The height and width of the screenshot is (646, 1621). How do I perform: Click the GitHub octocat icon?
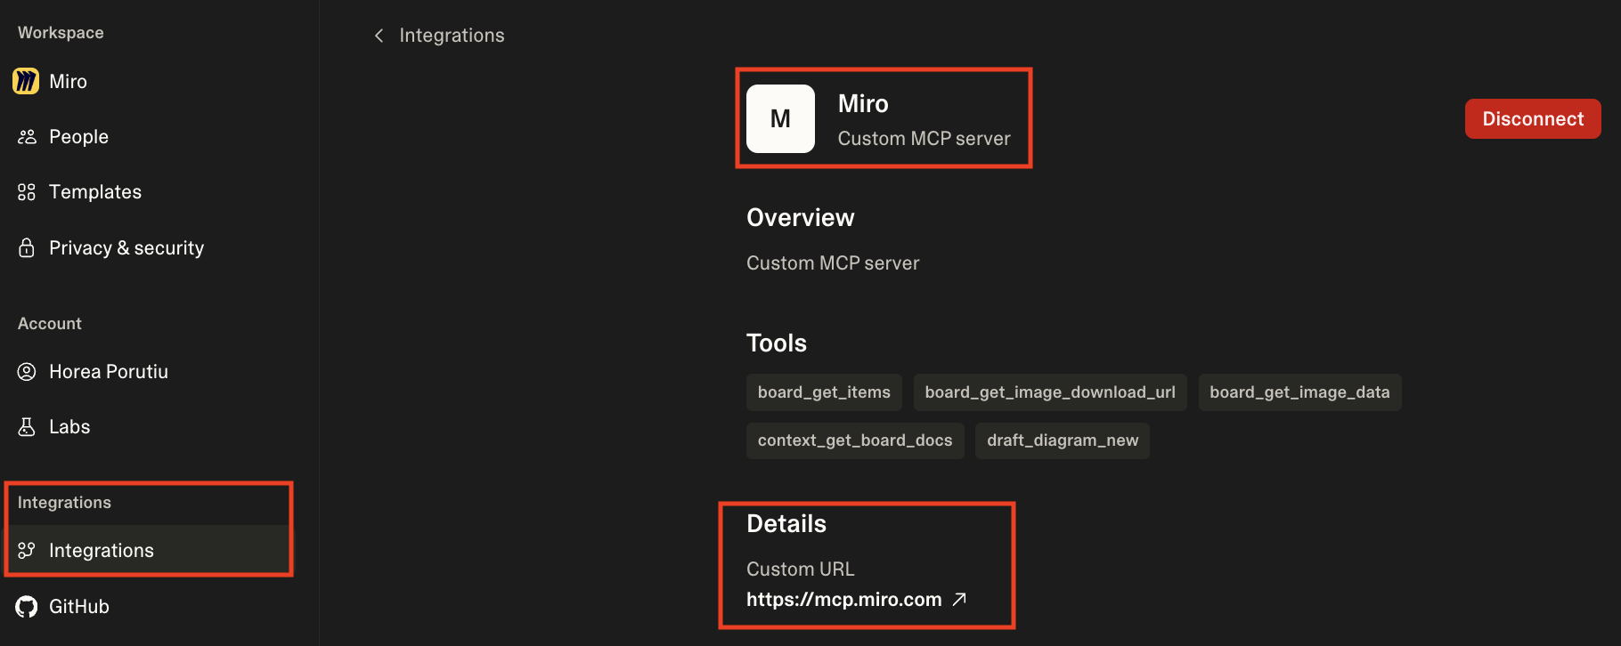pyautogui.click(x=27, y=607)
